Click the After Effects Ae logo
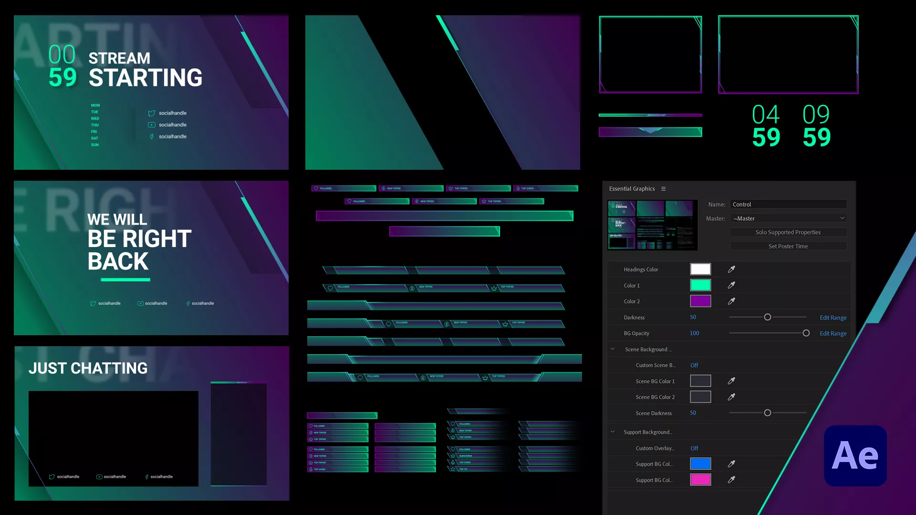The width and height of the screenshot is (916, 515). tap(855, 456)
